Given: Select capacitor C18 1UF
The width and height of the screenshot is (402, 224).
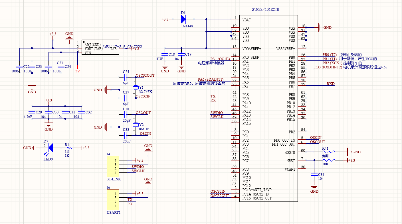Looking at the screenshot, I should tap(165, 54).
